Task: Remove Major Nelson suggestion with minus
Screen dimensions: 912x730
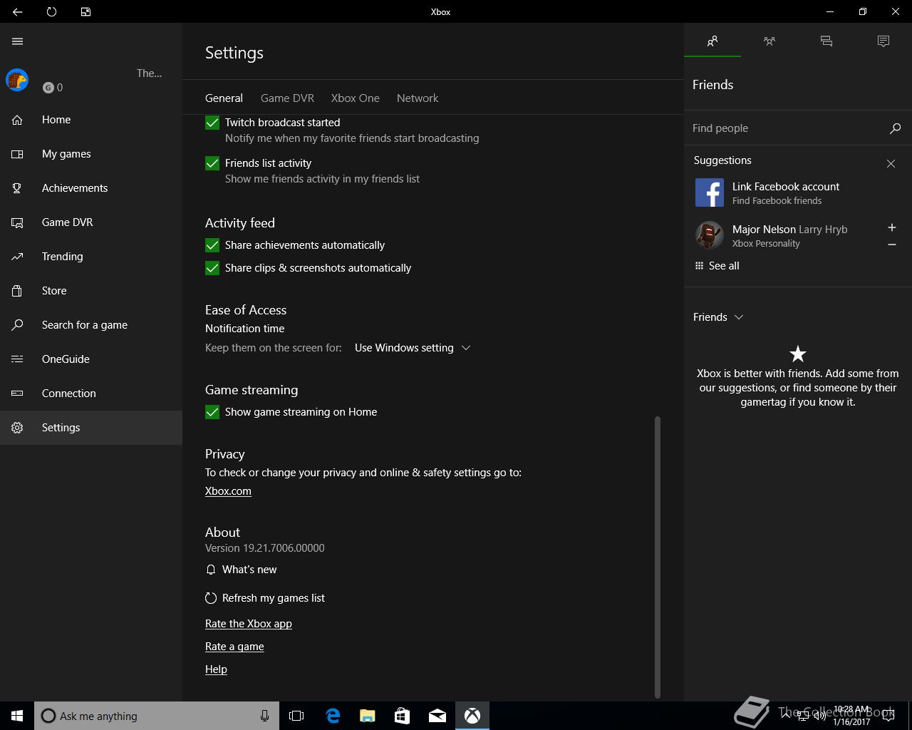Action: click(x=891, y=245)
